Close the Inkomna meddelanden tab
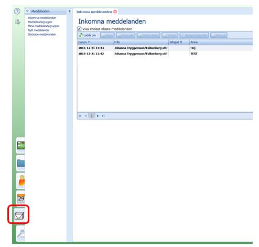Screen dimensions: 259x247 pyautogui.click(x=115, y=12)
